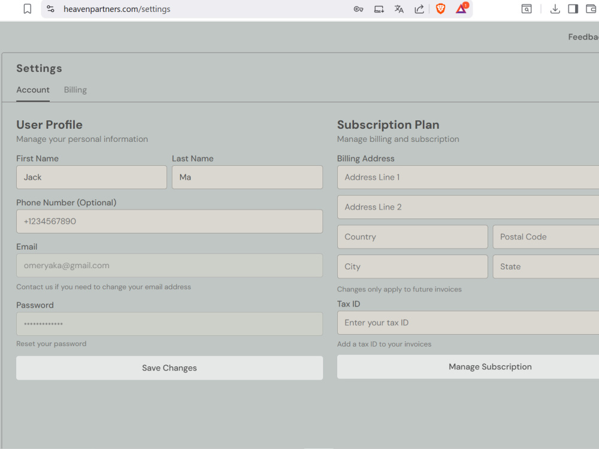
Task: Click the Address Line 2 field
Action: click(x=468, y=207)
